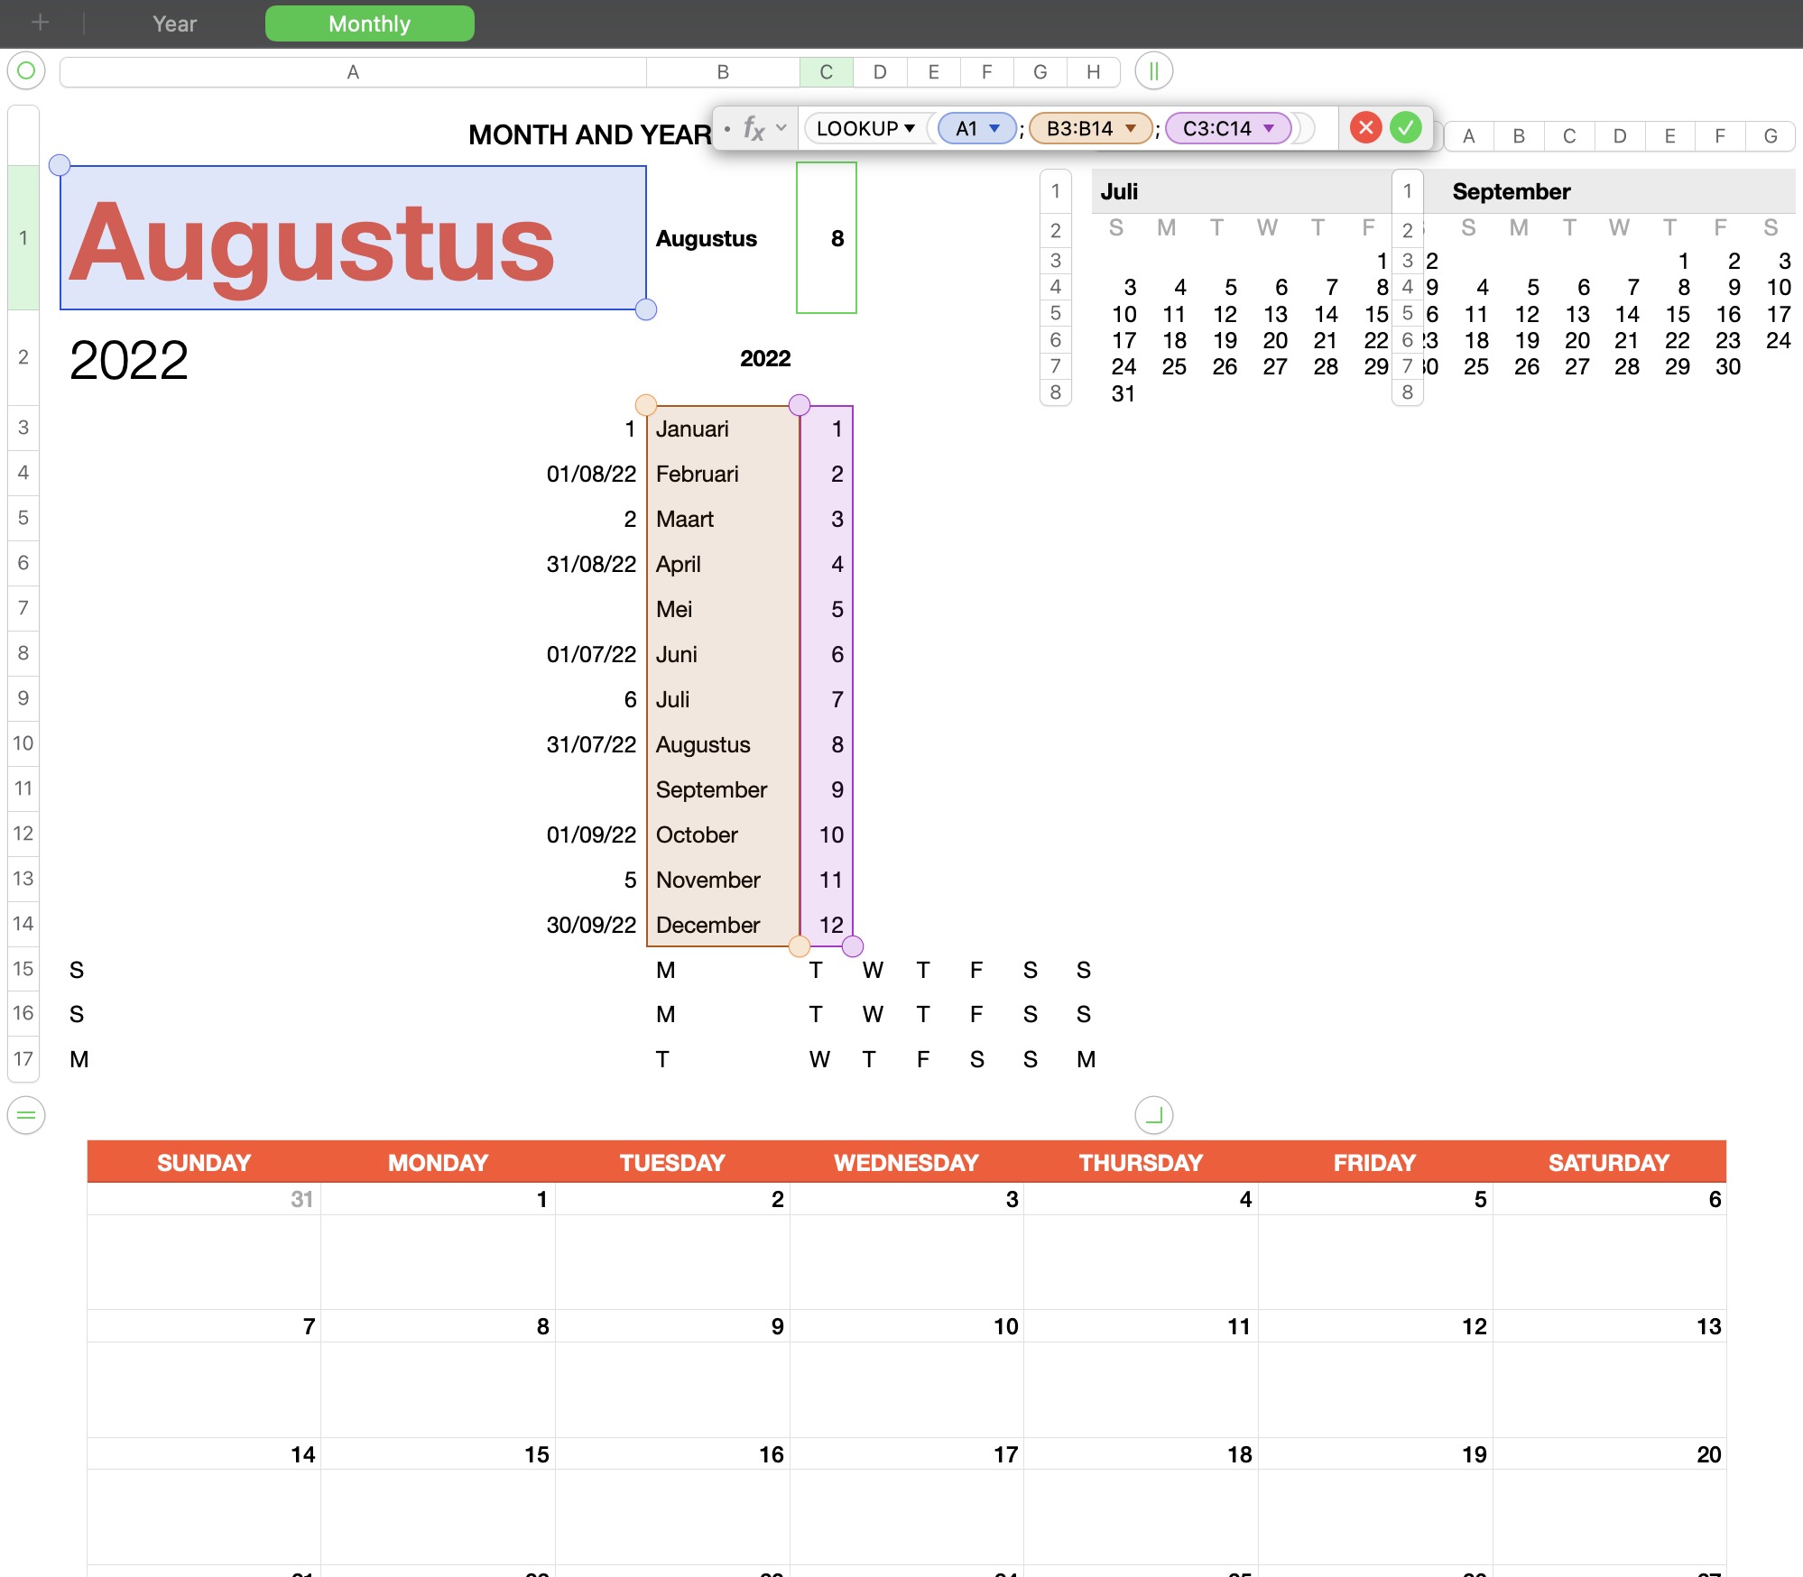The height and width of the screenshot is (1577, 1803).
Task: Select row header 1
Action: click(x=23, y=237)
